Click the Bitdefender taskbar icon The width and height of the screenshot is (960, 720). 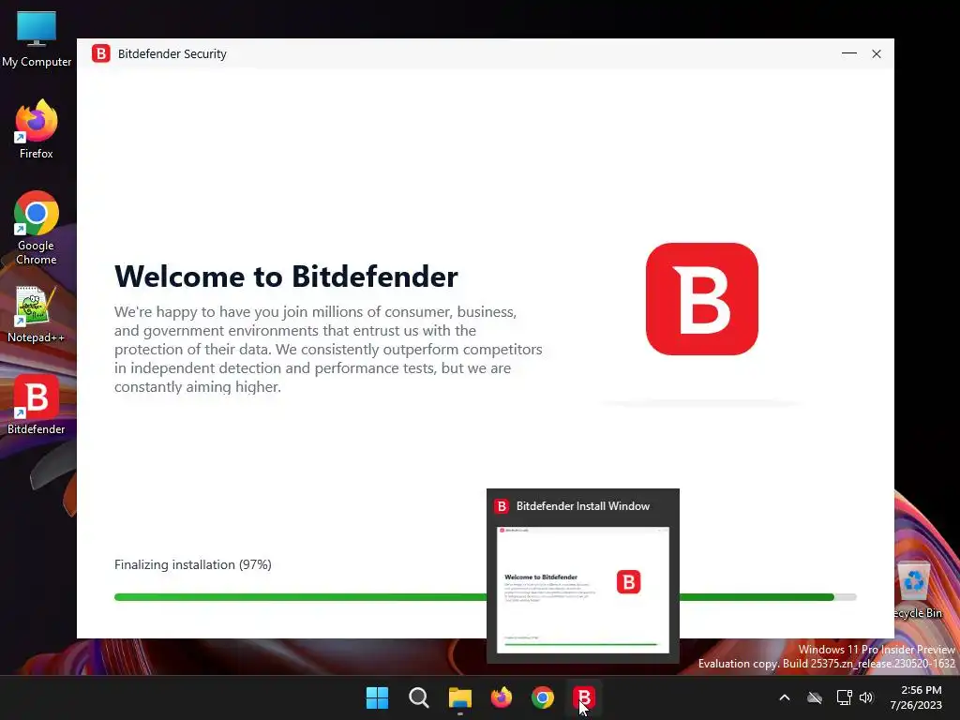pyautogui.click(x=583, y=697)
